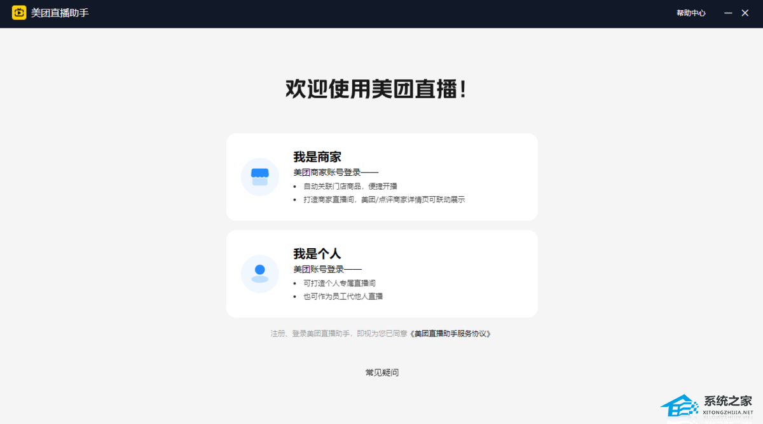Minimize the 美团直播助手 window
This screenshot has height=424, width=763.
(x=729, y=13)
